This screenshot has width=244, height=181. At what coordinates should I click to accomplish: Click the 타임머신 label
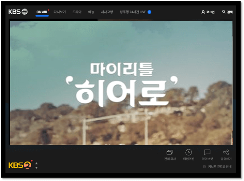pyautogui.click(x=188, y=159)
